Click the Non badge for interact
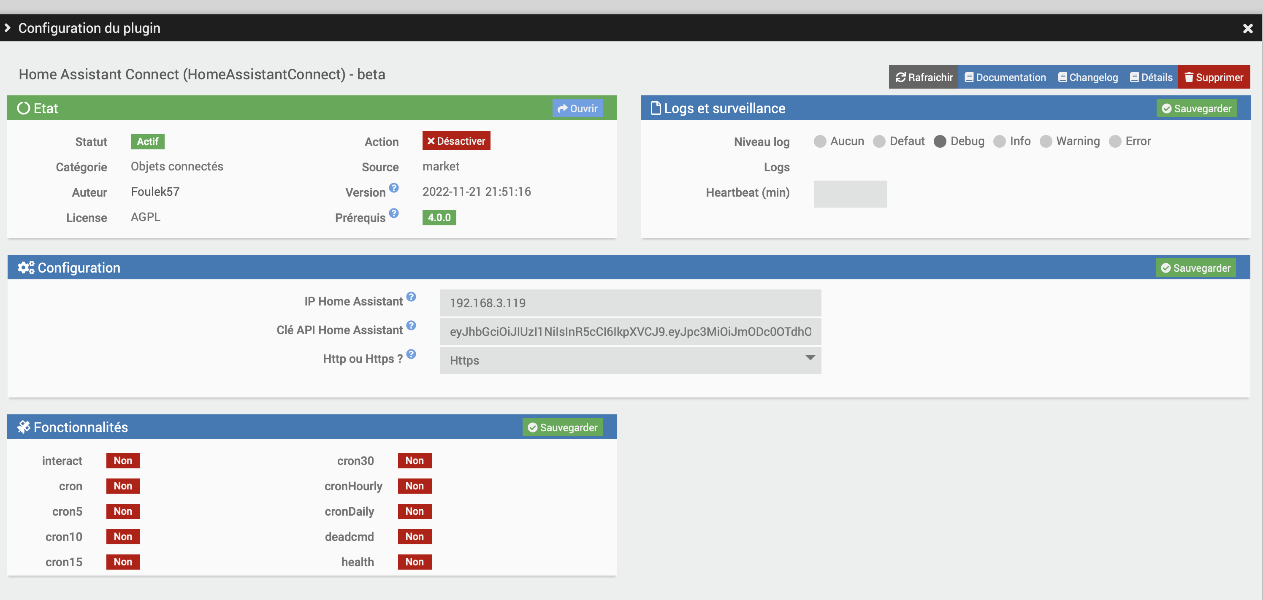This screenshot has height=600, width=1263. [x=123, y=460]
